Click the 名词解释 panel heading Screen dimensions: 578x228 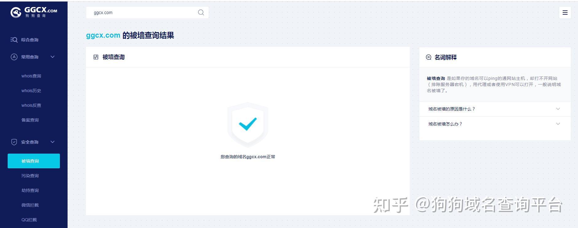coord(445,57)
